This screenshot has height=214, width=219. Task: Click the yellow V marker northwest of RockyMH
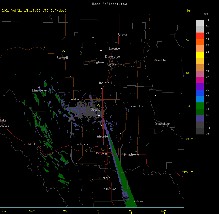pyautogui.click(x=44, y=47)
